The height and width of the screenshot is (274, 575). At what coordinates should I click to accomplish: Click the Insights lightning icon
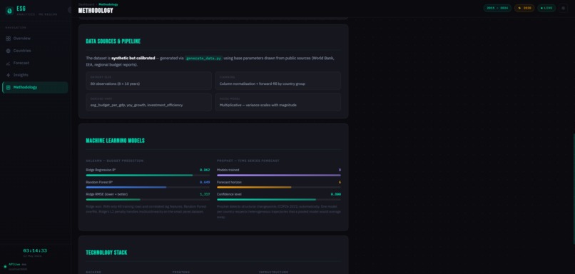pos(8,75)
